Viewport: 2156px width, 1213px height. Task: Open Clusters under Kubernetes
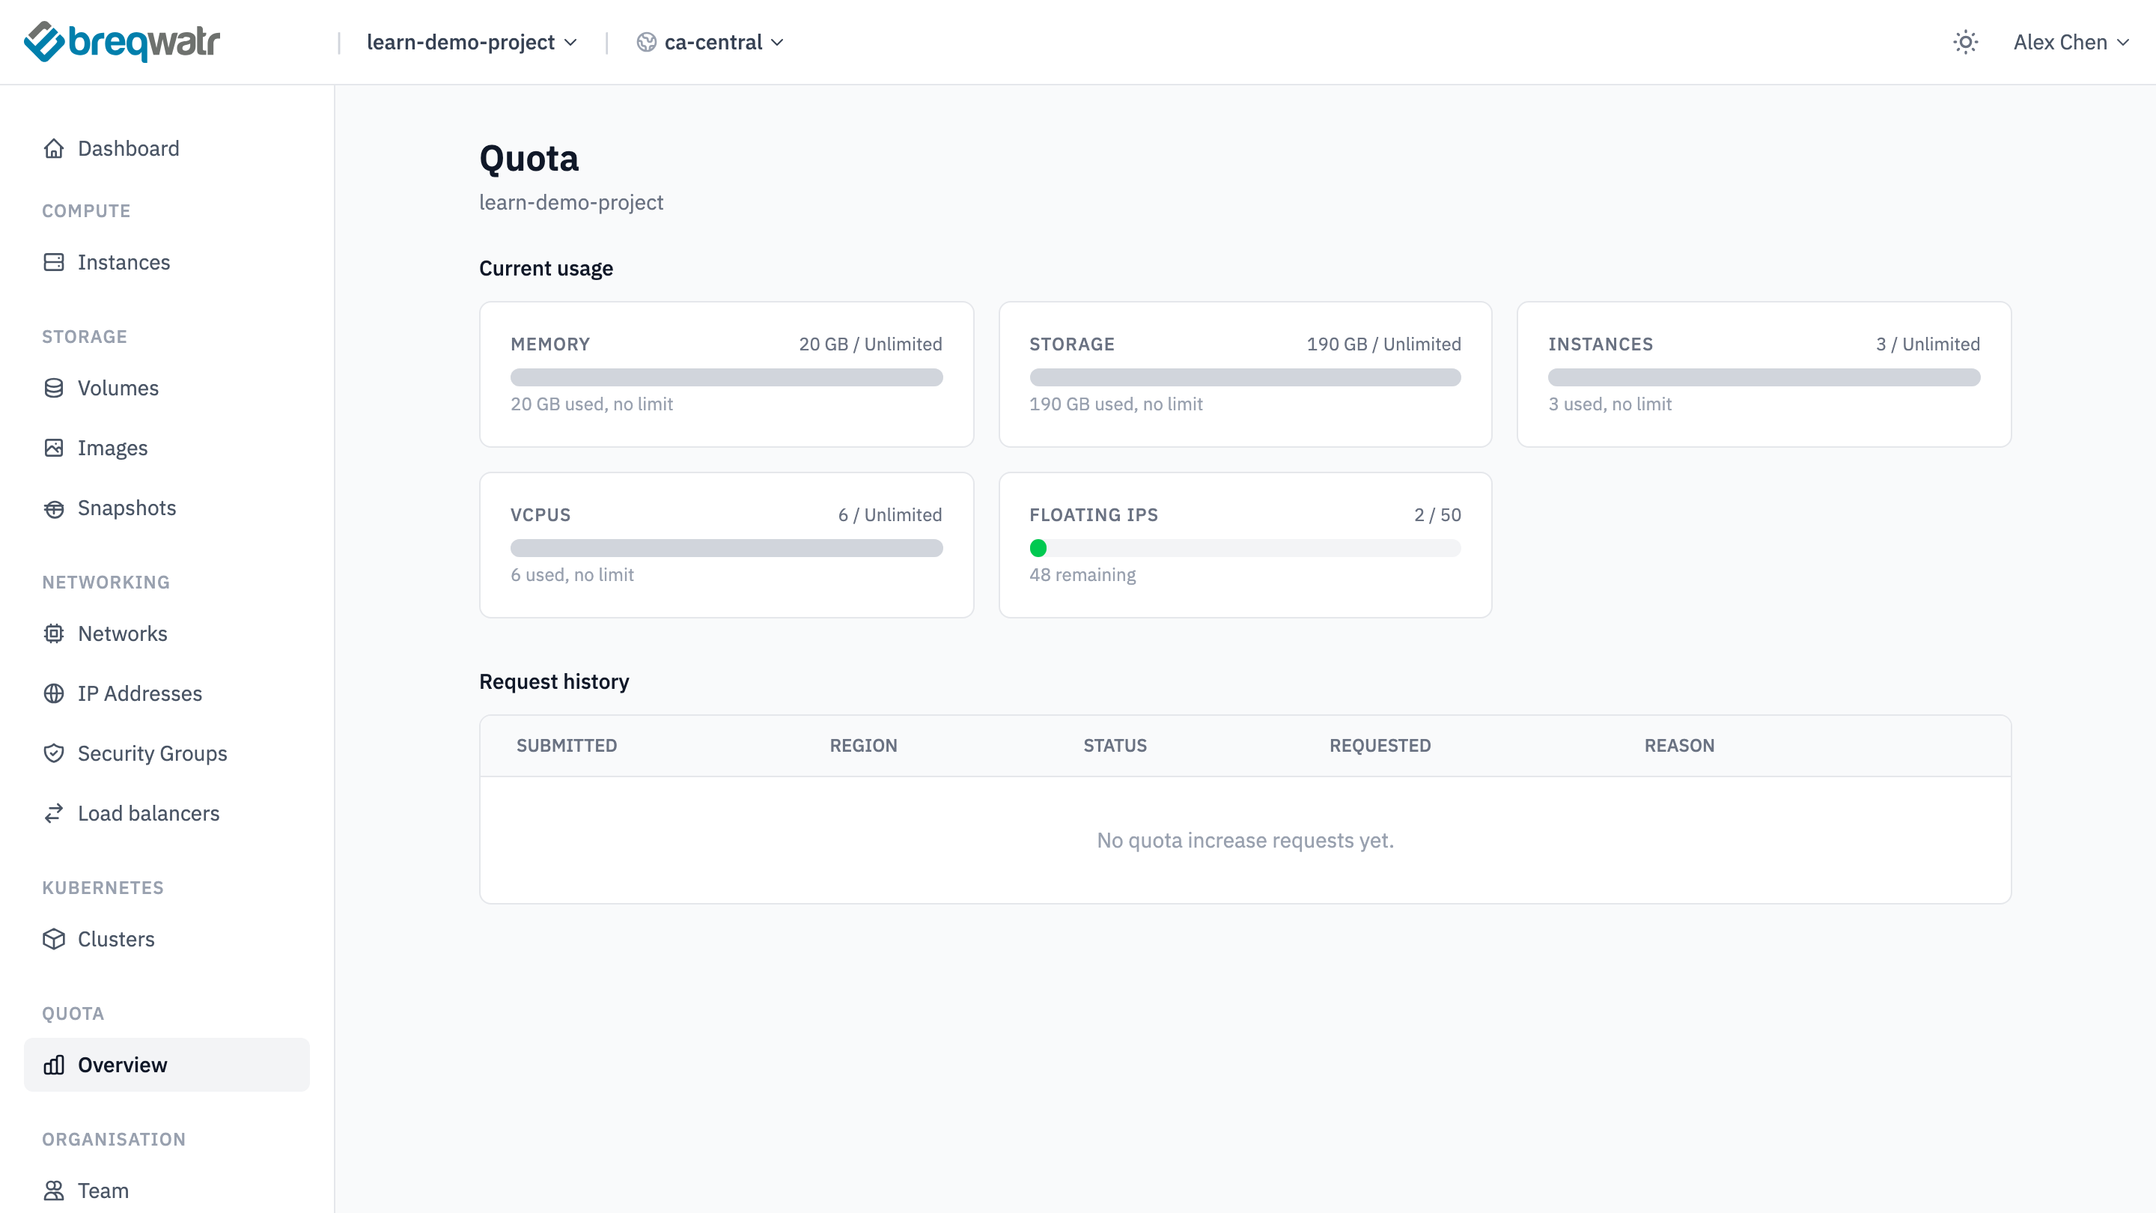pos(166,939)
